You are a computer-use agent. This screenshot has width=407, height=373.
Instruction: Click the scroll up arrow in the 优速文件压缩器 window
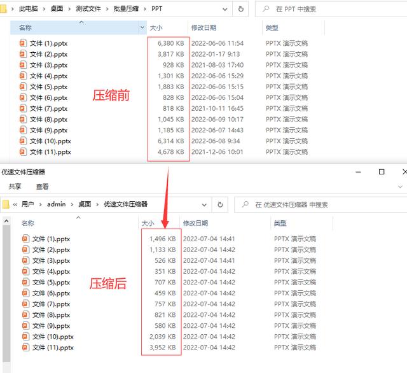pos(6,221)
